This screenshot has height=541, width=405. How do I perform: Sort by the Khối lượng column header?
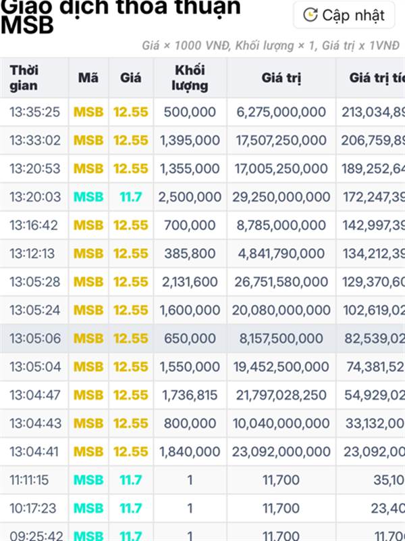(x=190, y=78)
